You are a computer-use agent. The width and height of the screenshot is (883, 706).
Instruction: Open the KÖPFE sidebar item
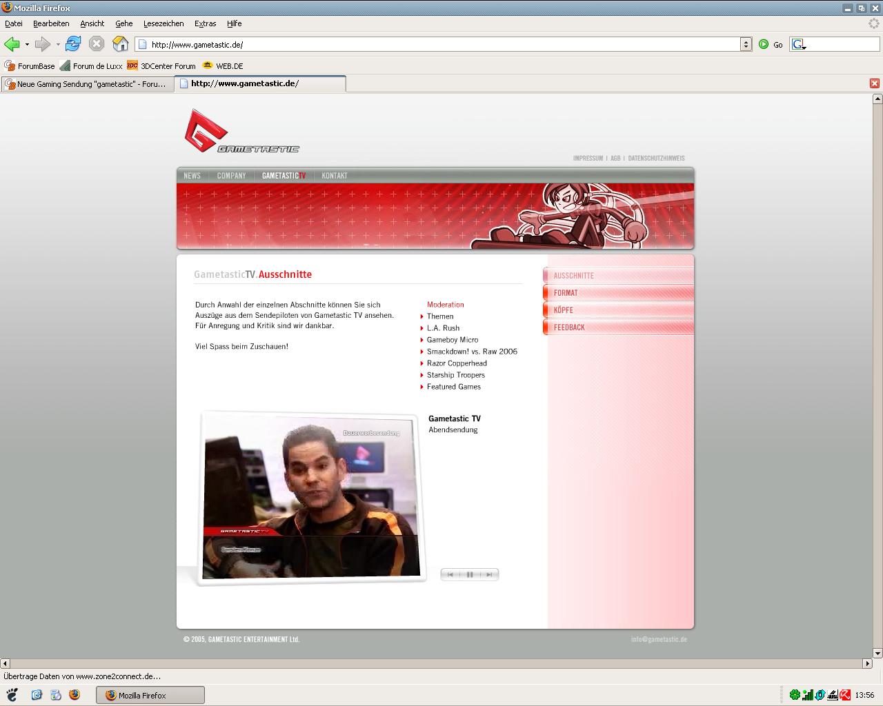(618, 310)
